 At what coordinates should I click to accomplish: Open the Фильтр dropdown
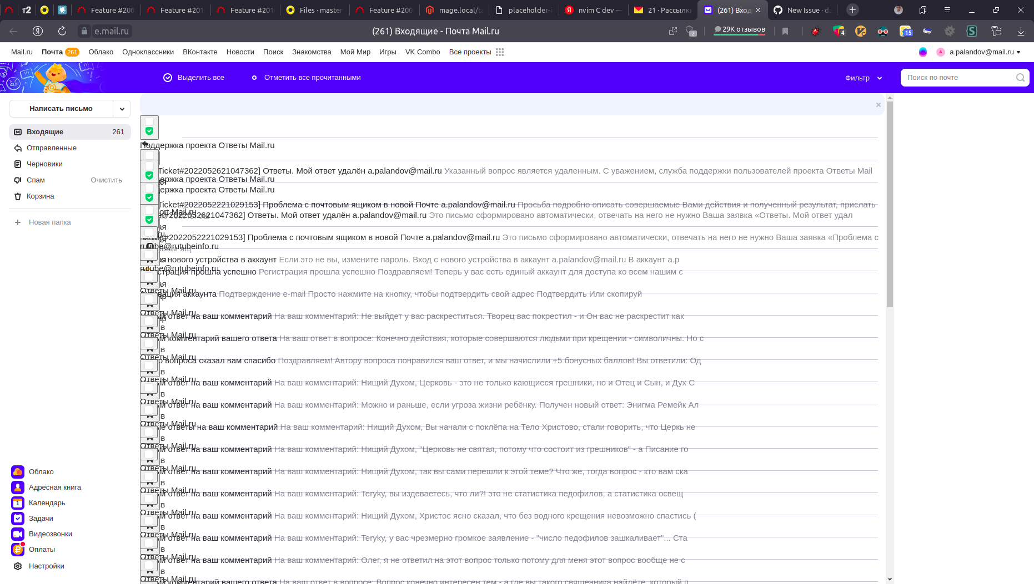point(864,78)
